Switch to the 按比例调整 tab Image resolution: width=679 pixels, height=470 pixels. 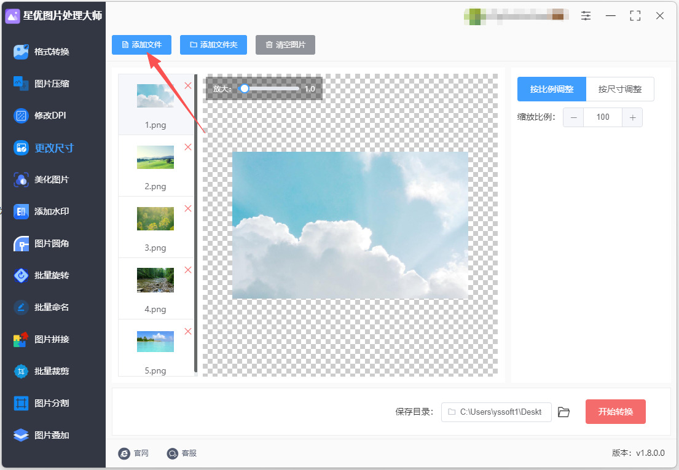[x=552, y=89]
